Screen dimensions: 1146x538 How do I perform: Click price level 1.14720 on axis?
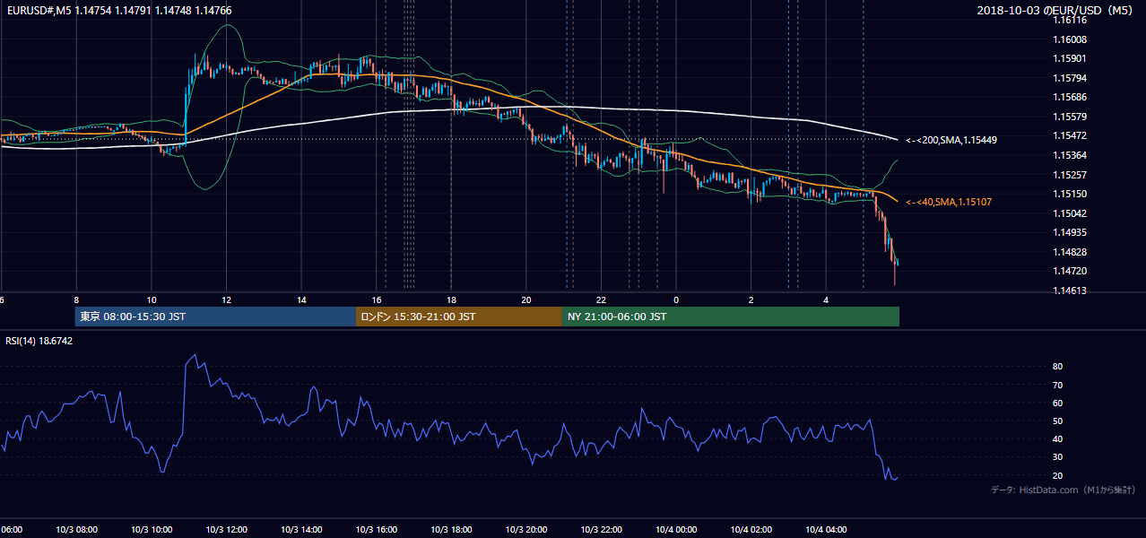point(1072,271)
